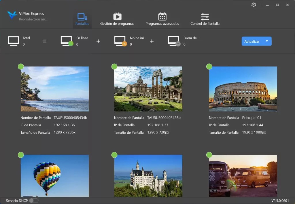The width and height of the screenshot is (295, 204).
Task: Click the No ha iniciado monitor icon
Action: [120, 41]
